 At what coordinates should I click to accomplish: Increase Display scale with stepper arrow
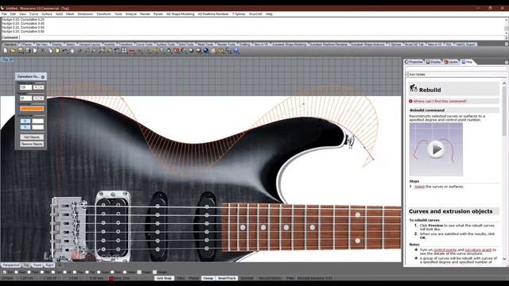(x=41, y=87)
